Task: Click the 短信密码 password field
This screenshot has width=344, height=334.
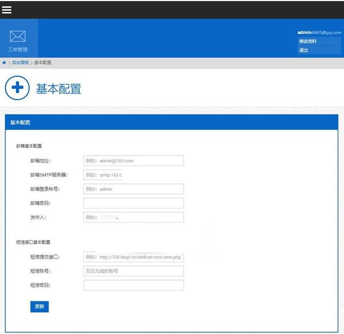Action: coord(134,285)
